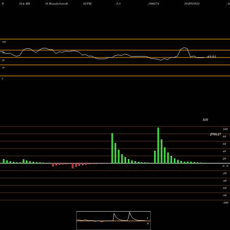Image resolution: width=230 pixels, height=230 pixels.
Task: Click the MR axis label '20'
Action: [224, 159]
